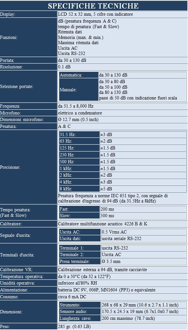This screenshot has width=188, height=330.
Task: Click the '±5 dB' value
Action: (x=106, y=189)
